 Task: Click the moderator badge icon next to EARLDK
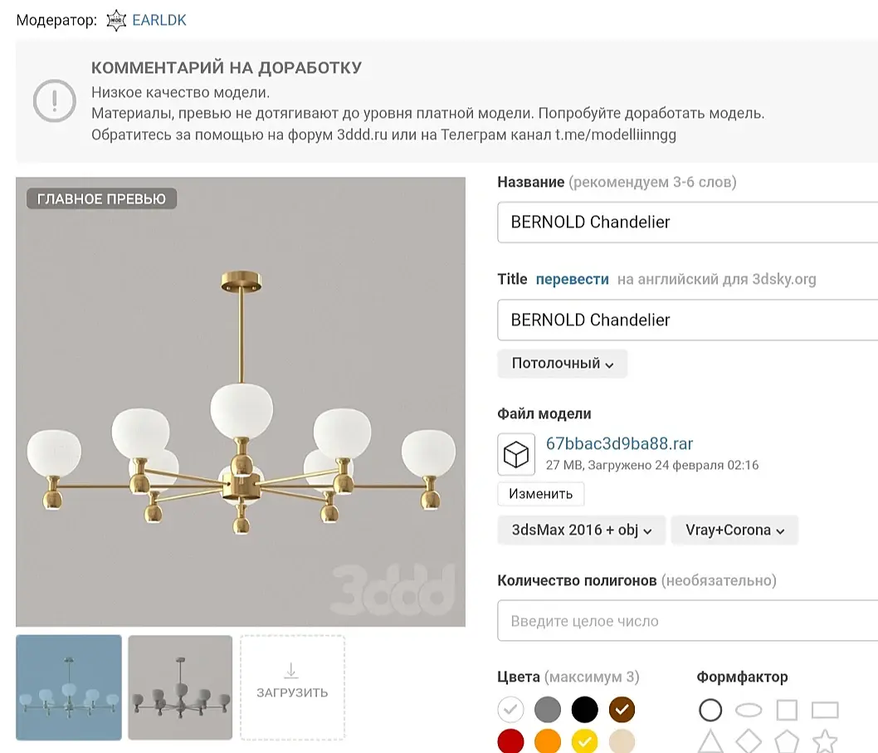(x=117, y=21)
